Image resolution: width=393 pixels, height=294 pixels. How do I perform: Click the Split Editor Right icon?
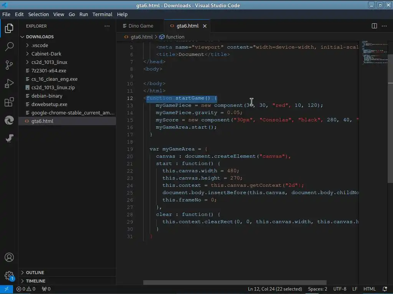coord(374,26)
